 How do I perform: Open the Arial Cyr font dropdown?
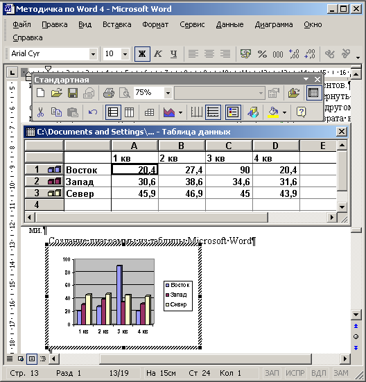93,54
